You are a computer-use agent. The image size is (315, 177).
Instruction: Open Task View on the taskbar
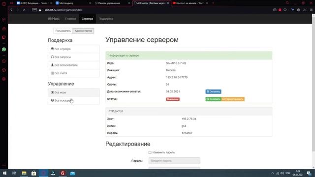(x=14, y=173)
